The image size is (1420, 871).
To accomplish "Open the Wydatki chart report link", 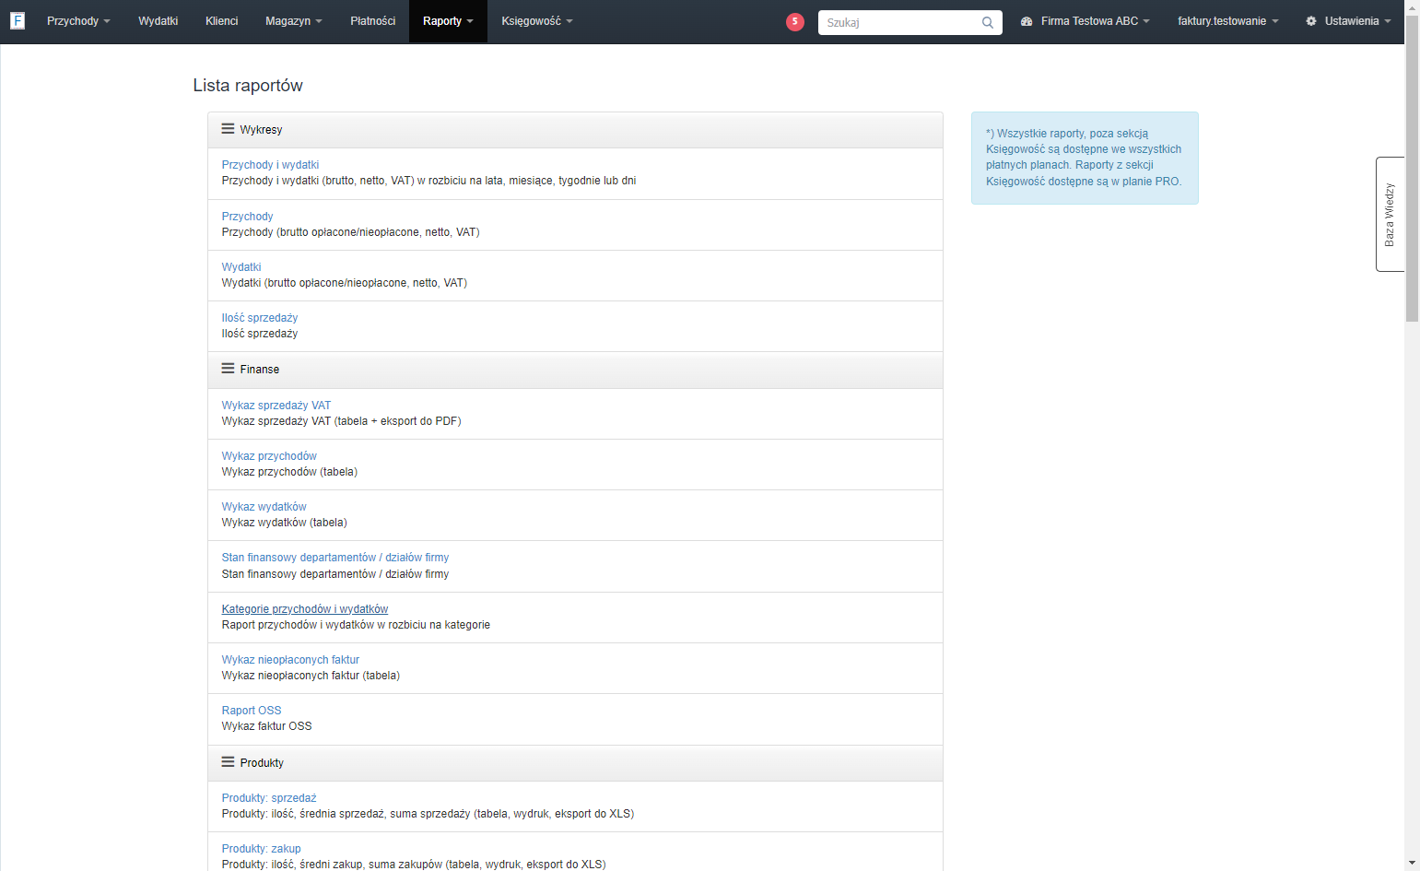I will tap(241, 267).
